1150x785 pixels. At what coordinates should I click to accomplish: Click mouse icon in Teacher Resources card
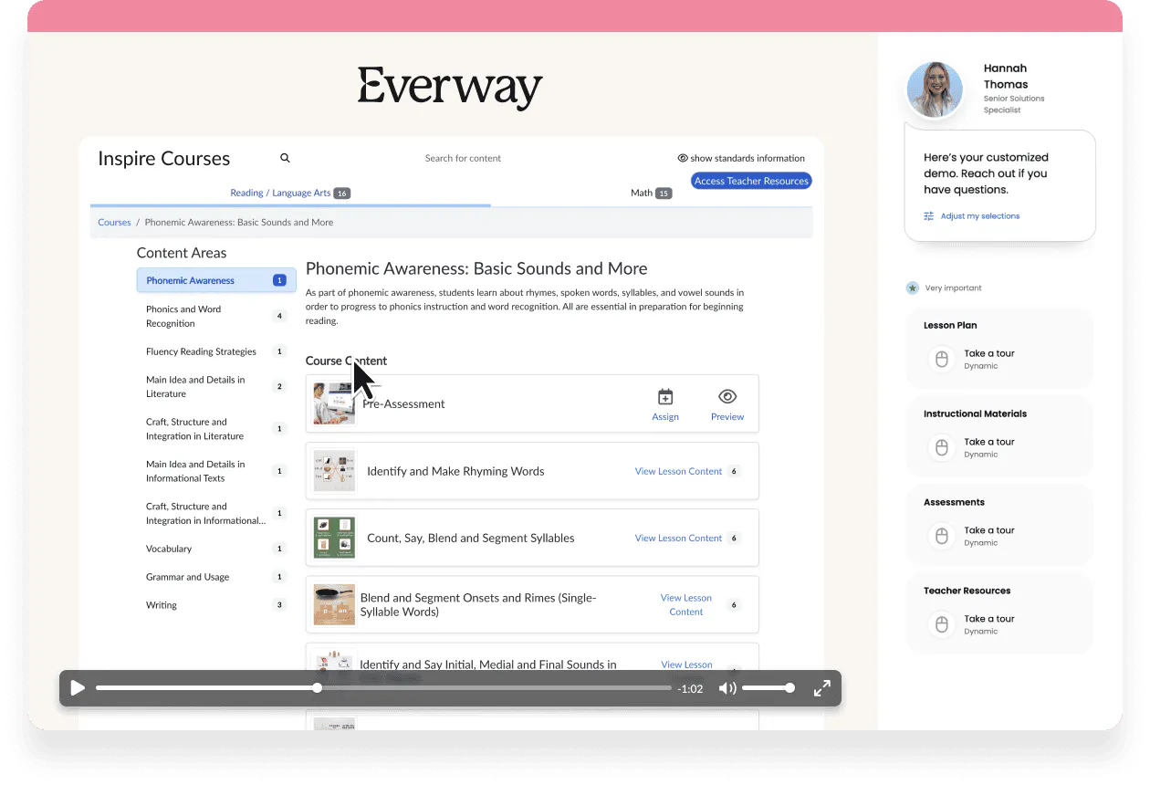click(941, 624)
